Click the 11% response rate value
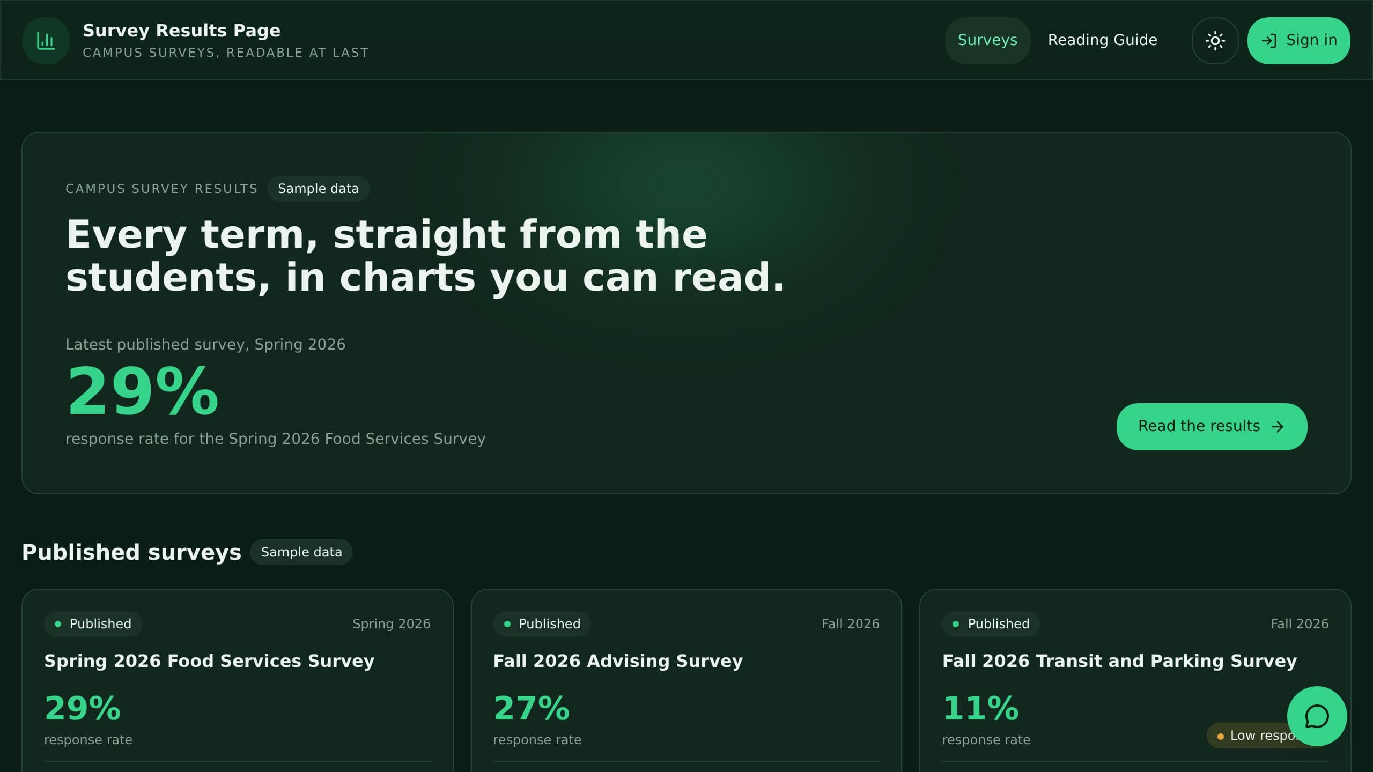 (x=980, y=708)
